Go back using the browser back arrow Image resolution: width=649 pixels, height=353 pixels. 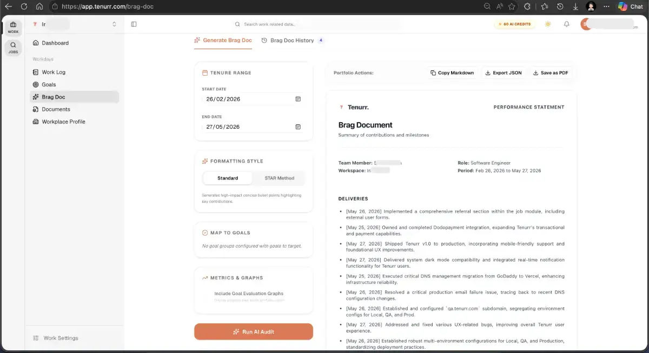8,6
